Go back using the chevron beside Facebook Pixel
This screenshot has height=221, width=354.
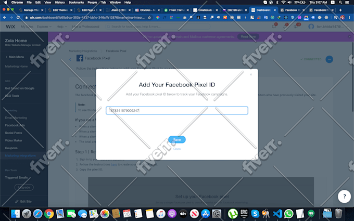click(70, 59)
